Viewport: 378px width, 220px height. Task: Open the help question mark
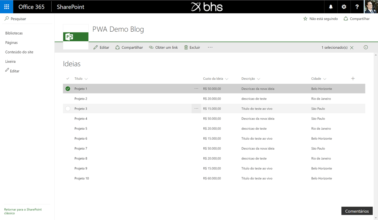coord(357,7)
